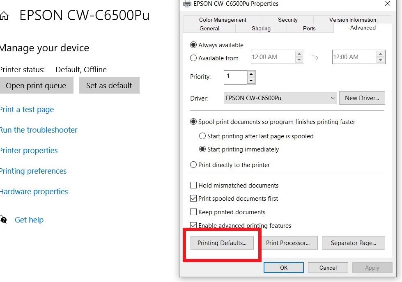This screenshot has height=282, width=402.
Task: Uncheck Print spooled documents first
Action: click(193, 198)
